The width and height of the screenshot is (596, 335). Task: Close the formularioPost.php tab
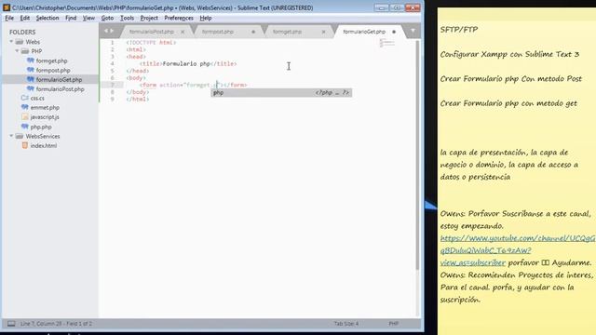click(183, 32)
